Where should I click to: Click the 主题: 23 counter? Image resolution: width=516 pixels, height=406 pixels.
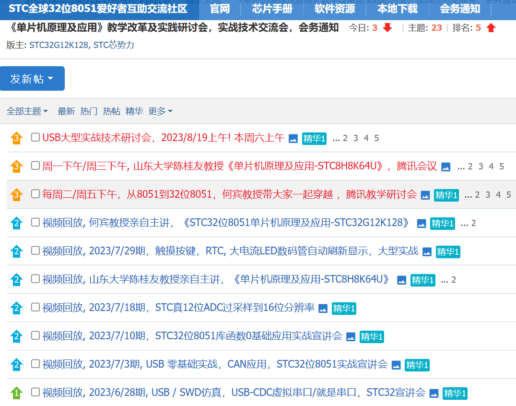pyautogui.click(x=425, y=28)
